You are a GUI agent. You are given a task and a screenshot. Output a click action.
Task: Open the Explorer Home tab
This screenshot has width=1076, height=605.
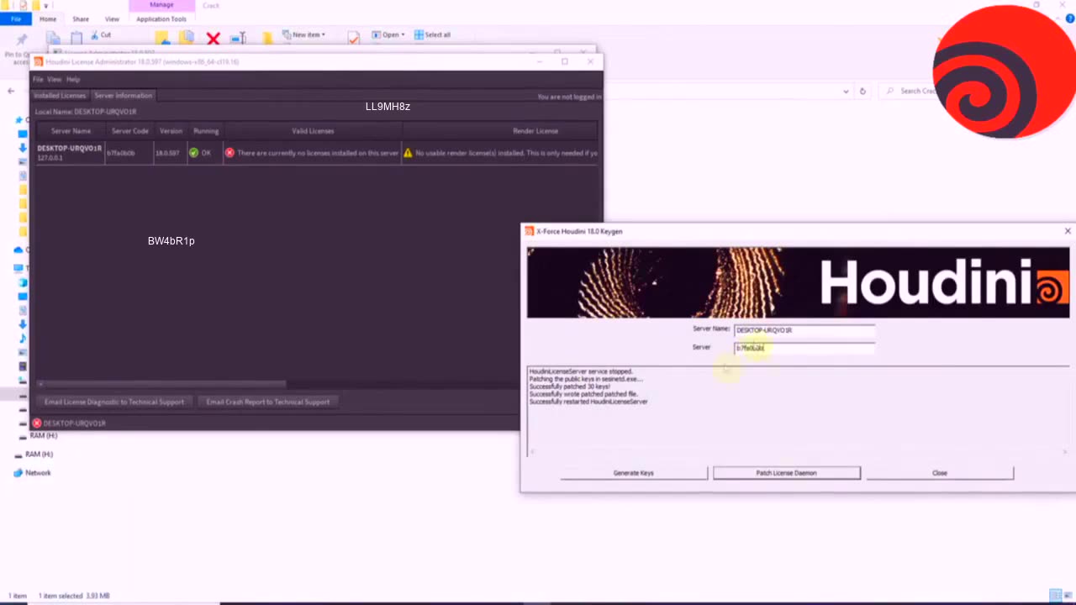pyautogui.click(x=48, y=18)
